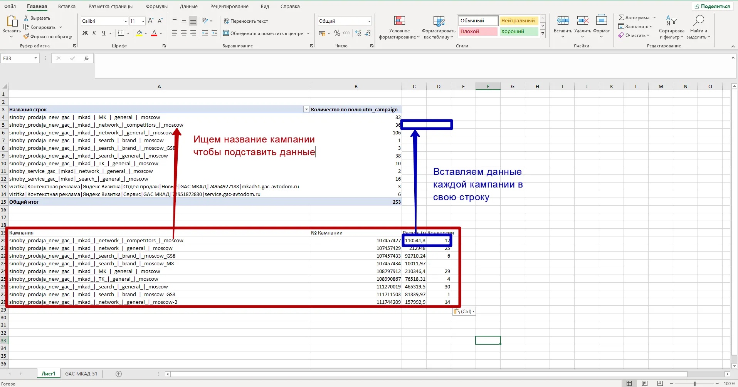Open the Find and Select magnifier
Screen dimensions: 738x387
point(698,21)
